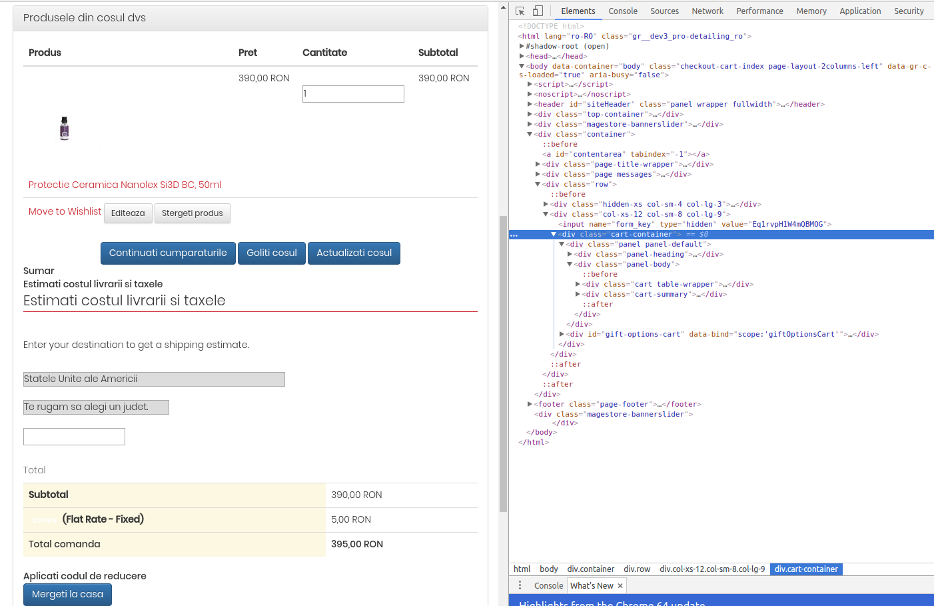Screen dimensions: 934x606
Task: Activate the DevTools element inspector icon
Action: [520, 11]
